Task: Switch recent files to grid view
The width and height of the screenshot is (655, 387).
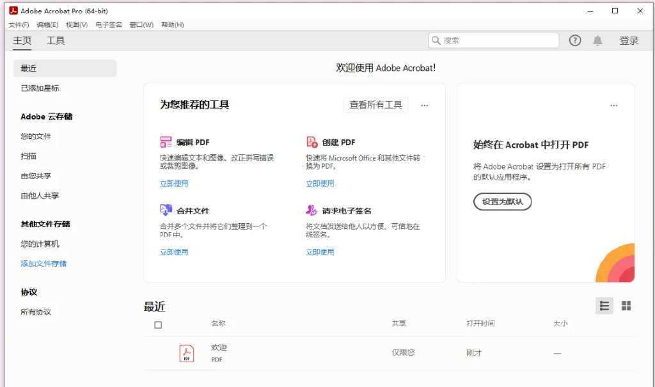Action: coord(626,305)
